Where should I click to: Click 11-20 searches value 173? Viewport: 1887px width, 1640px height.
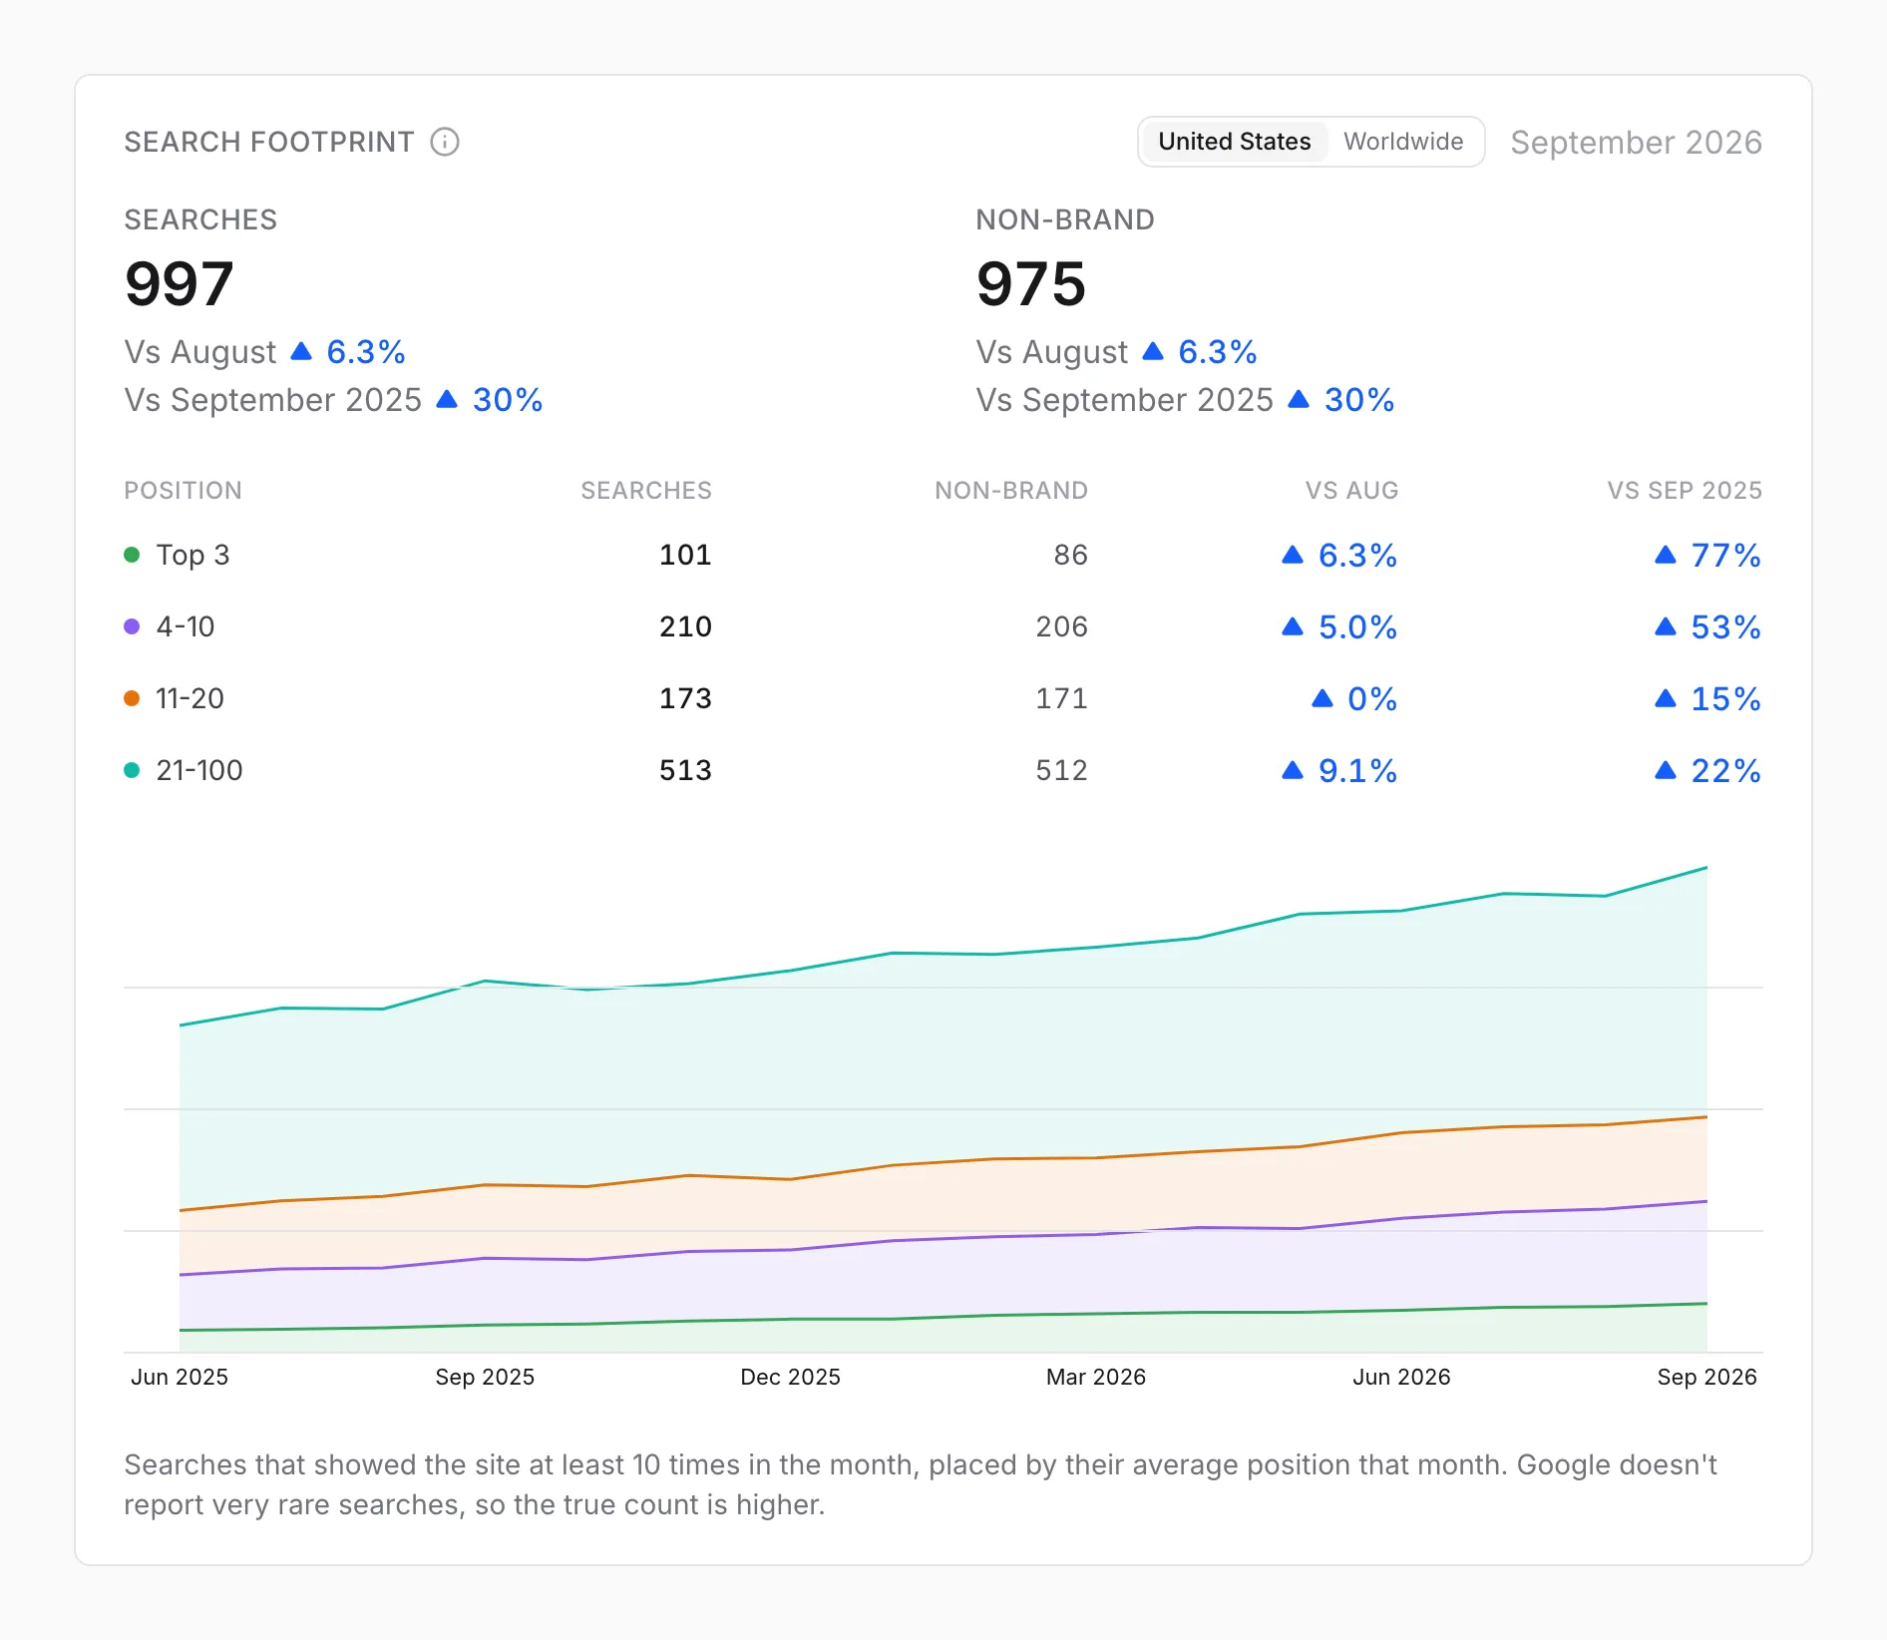685,698
